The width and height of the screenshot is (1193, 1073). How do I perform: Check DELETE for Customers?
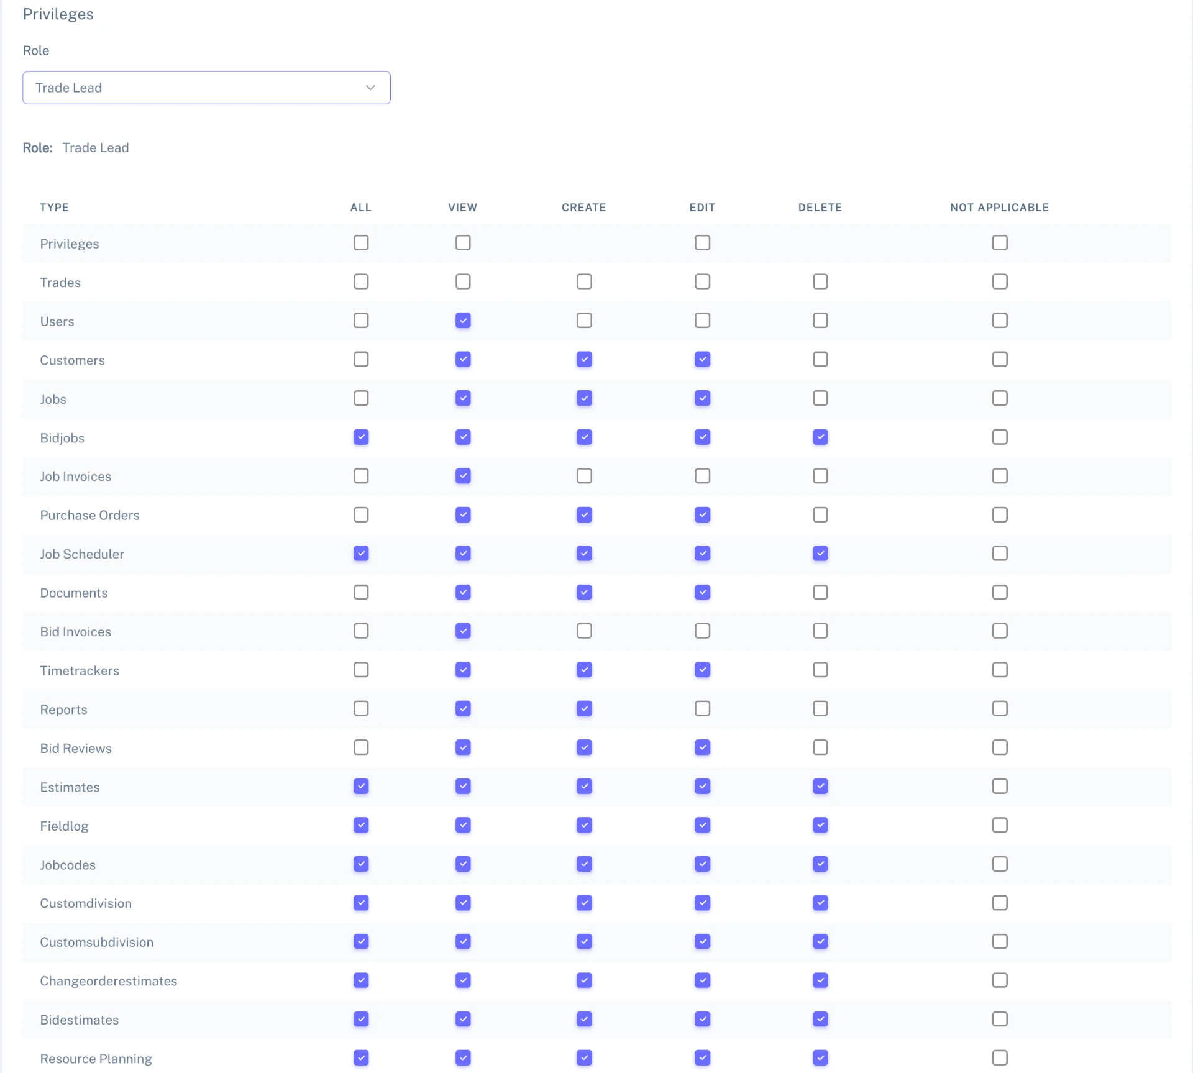point(820,359)
